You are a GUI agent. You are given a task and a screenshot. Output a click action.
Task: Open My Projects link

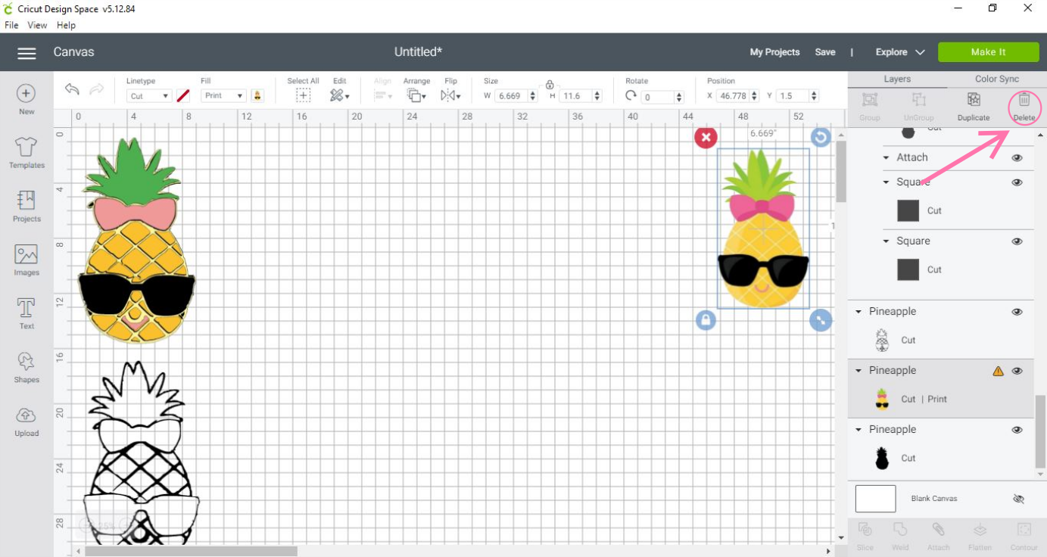coord(774,52)
